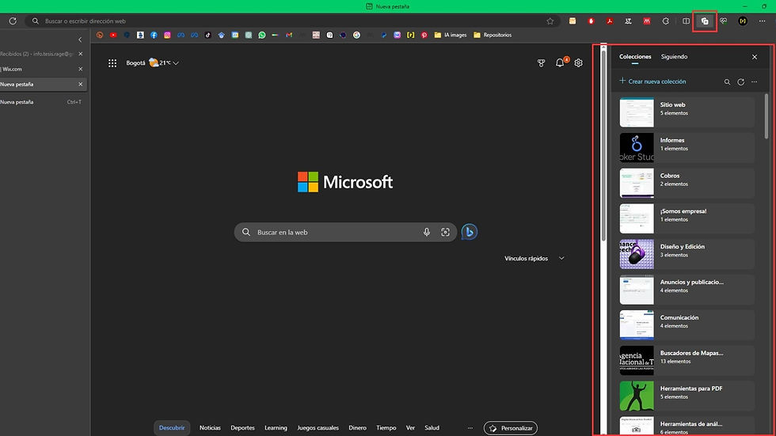Viewport: 776px width, 436px height.
Task: Add this page to favorites star
Action: click(x=550, y=21)
